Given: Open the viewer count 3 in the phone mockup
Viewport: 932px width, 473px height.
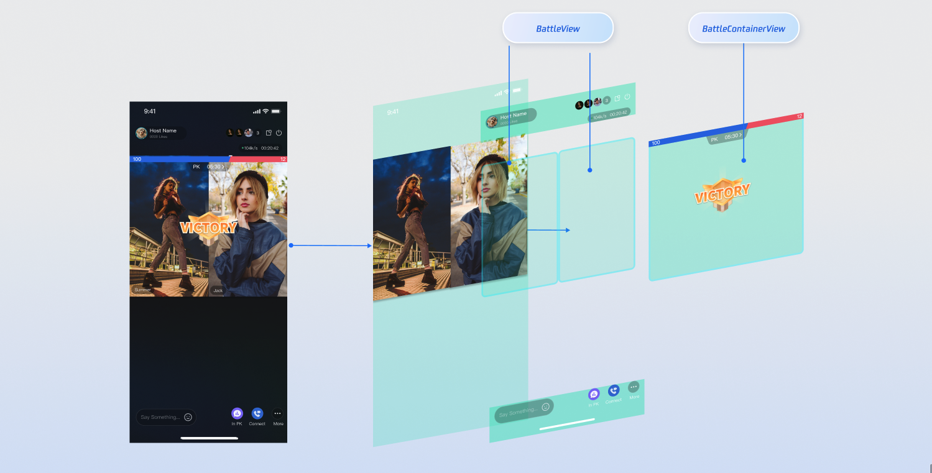Looking at the screenshot, I should point(258,133).
